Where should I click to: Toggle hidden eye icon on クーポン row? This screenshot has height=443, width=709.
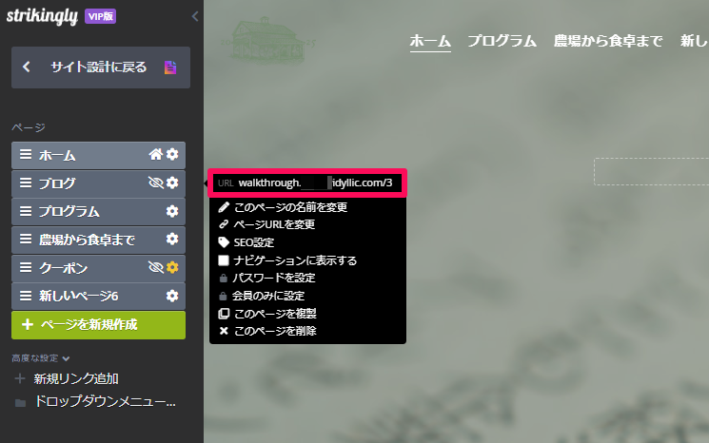155,267
